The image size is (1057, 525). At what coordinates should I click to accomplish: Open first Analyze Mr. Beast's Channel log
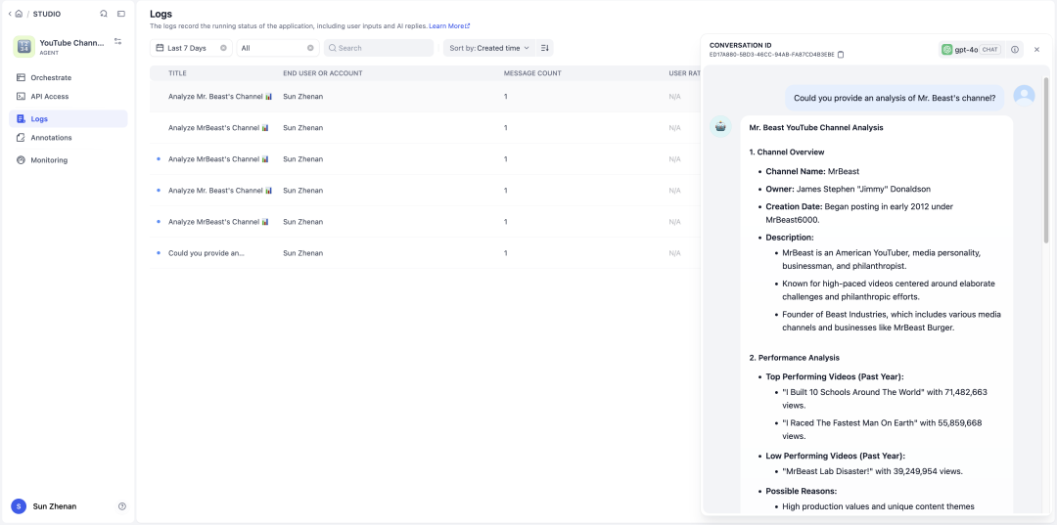220,96
